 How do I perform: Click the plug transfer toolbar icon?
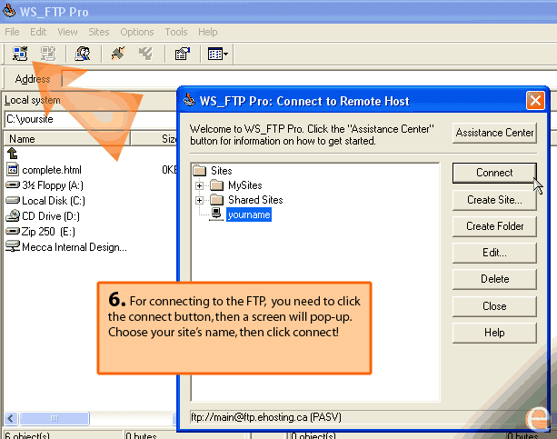tap(117, 54)
